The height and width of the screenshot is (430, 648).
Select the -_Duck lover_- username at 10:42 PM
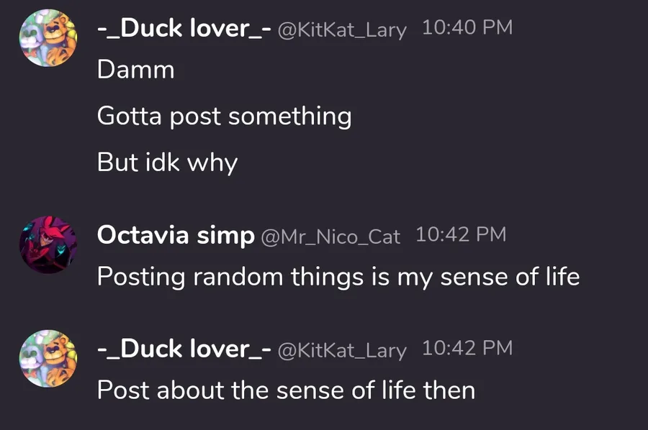(x=184, y=349)
